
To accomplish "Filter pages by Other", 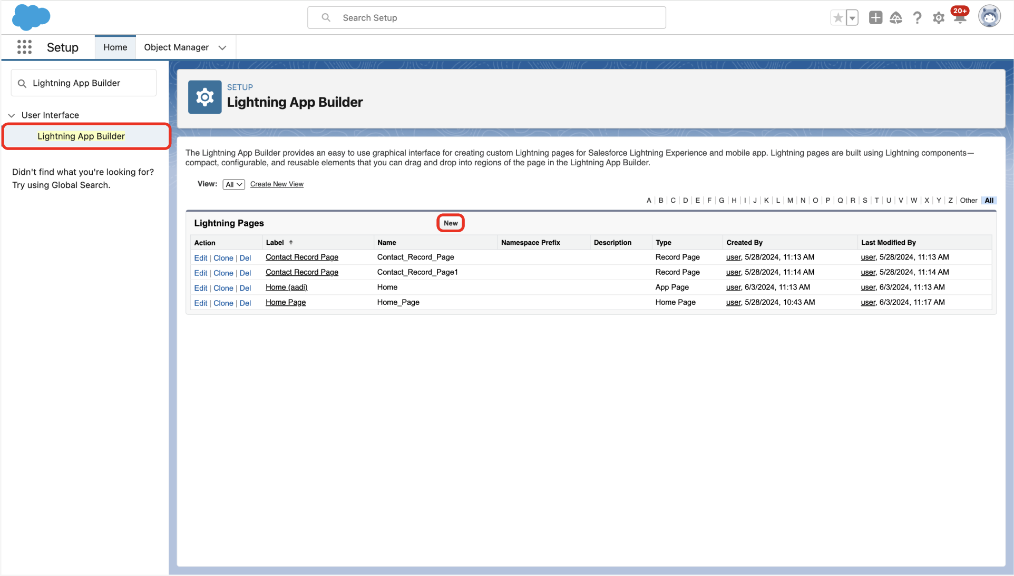I will 969,201.
